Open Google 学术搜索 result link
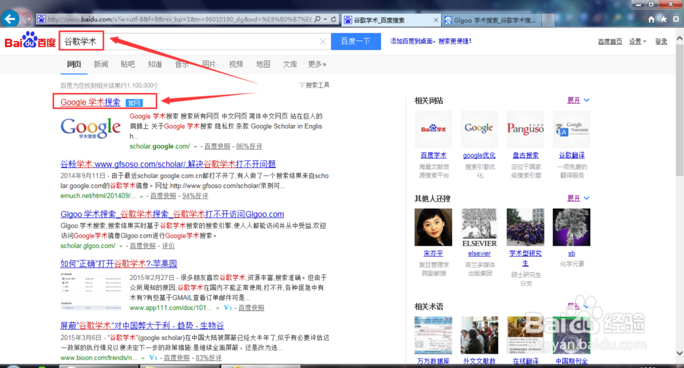The width and height of the screenshot is (684, 368). [x=90, y=102]
